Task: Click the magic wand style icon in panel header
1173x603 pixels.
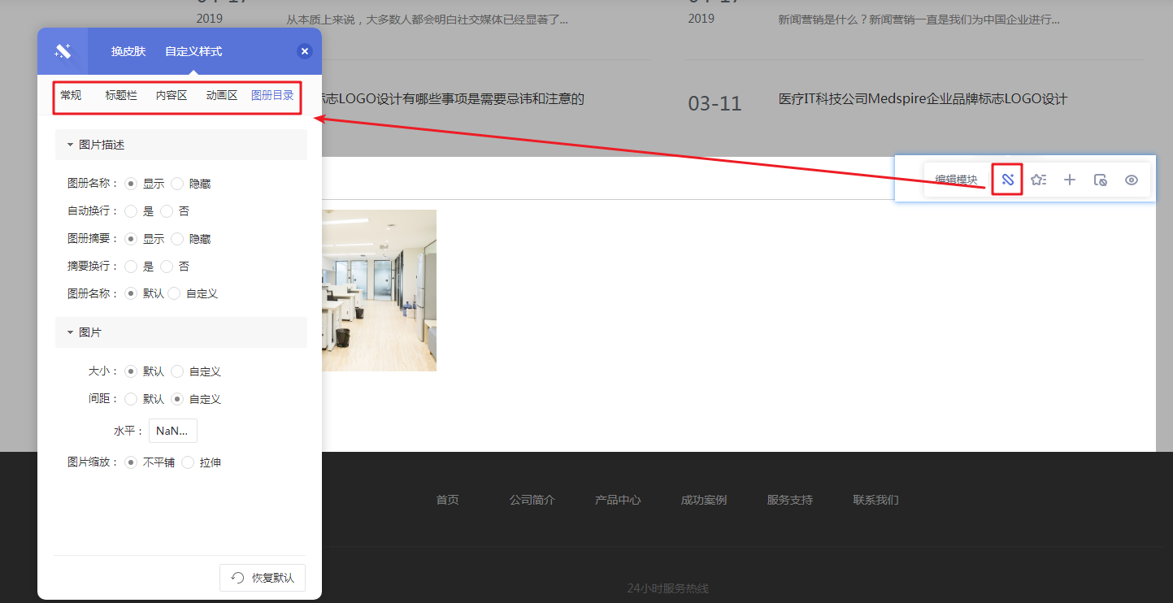Action: [x=63, y=51]
